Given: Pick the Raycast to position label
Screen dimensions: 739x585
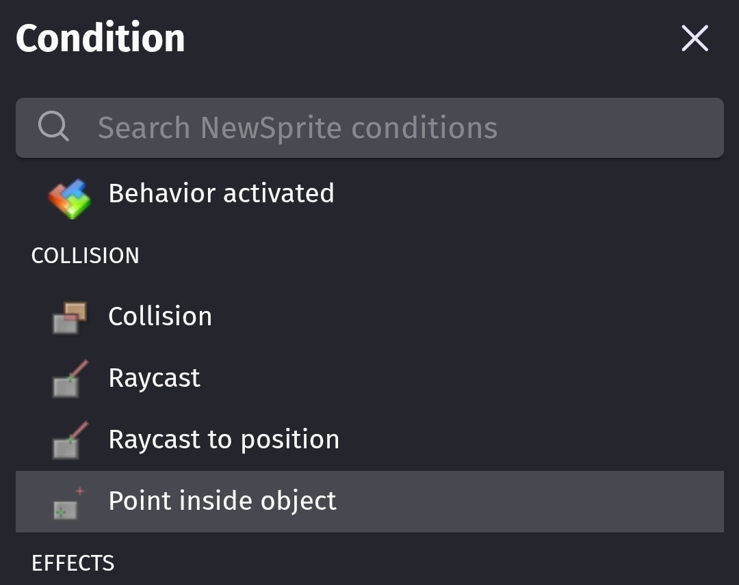Looking at the screenshot, I should tap(224, 439).
